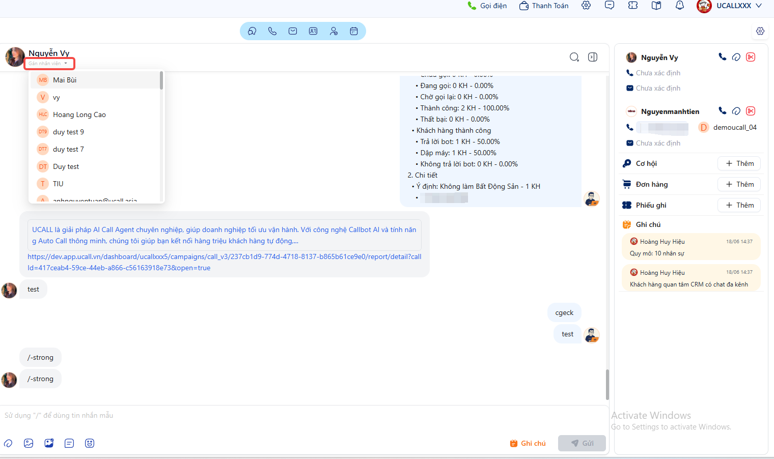Screen dimensions: 774x459
Task: Open the Gán nhân viên dropdown
Action: tap(49, 64)
